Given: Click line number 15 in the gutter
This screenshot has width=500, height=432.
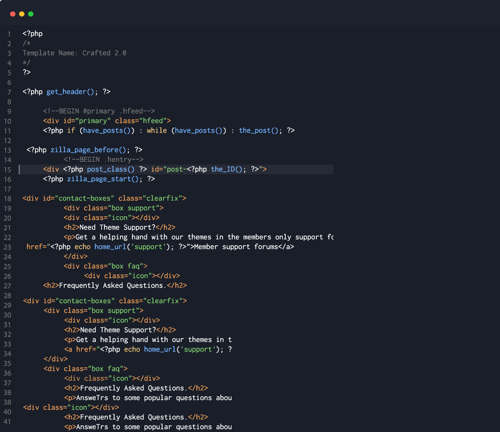Looking at the screenshot, I should click(8, 170).
